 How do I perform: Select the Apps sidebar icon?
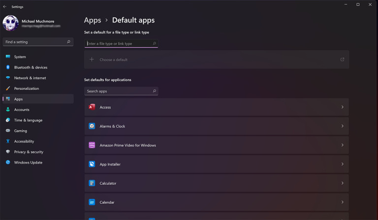[x=8, y=99]
